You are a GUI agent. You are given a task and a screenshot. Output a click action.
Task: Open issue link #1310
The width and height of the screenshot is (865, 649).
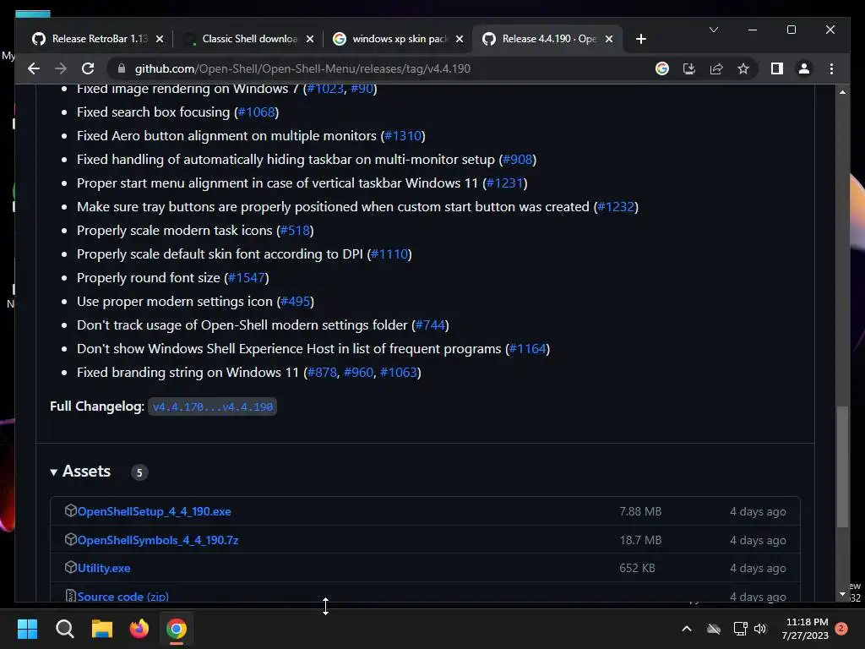pos(403,136)
